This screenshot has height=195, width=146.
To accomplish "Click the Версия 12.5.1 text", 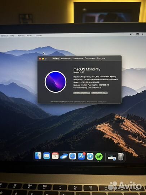I will (x=79, y=72).
